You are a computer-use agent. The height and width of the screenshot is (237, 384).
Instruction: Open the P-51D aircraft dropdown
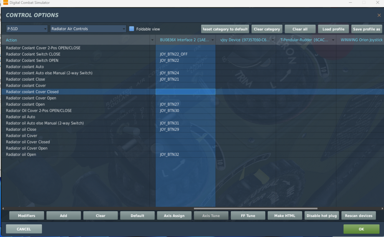[27, 29]
